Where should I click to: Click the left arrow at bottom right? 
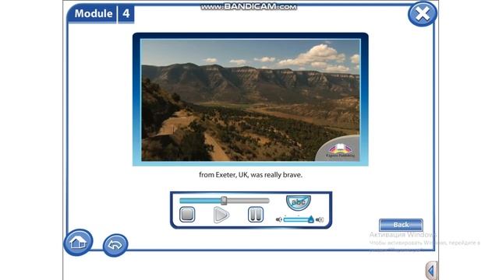tap(431, 271)
